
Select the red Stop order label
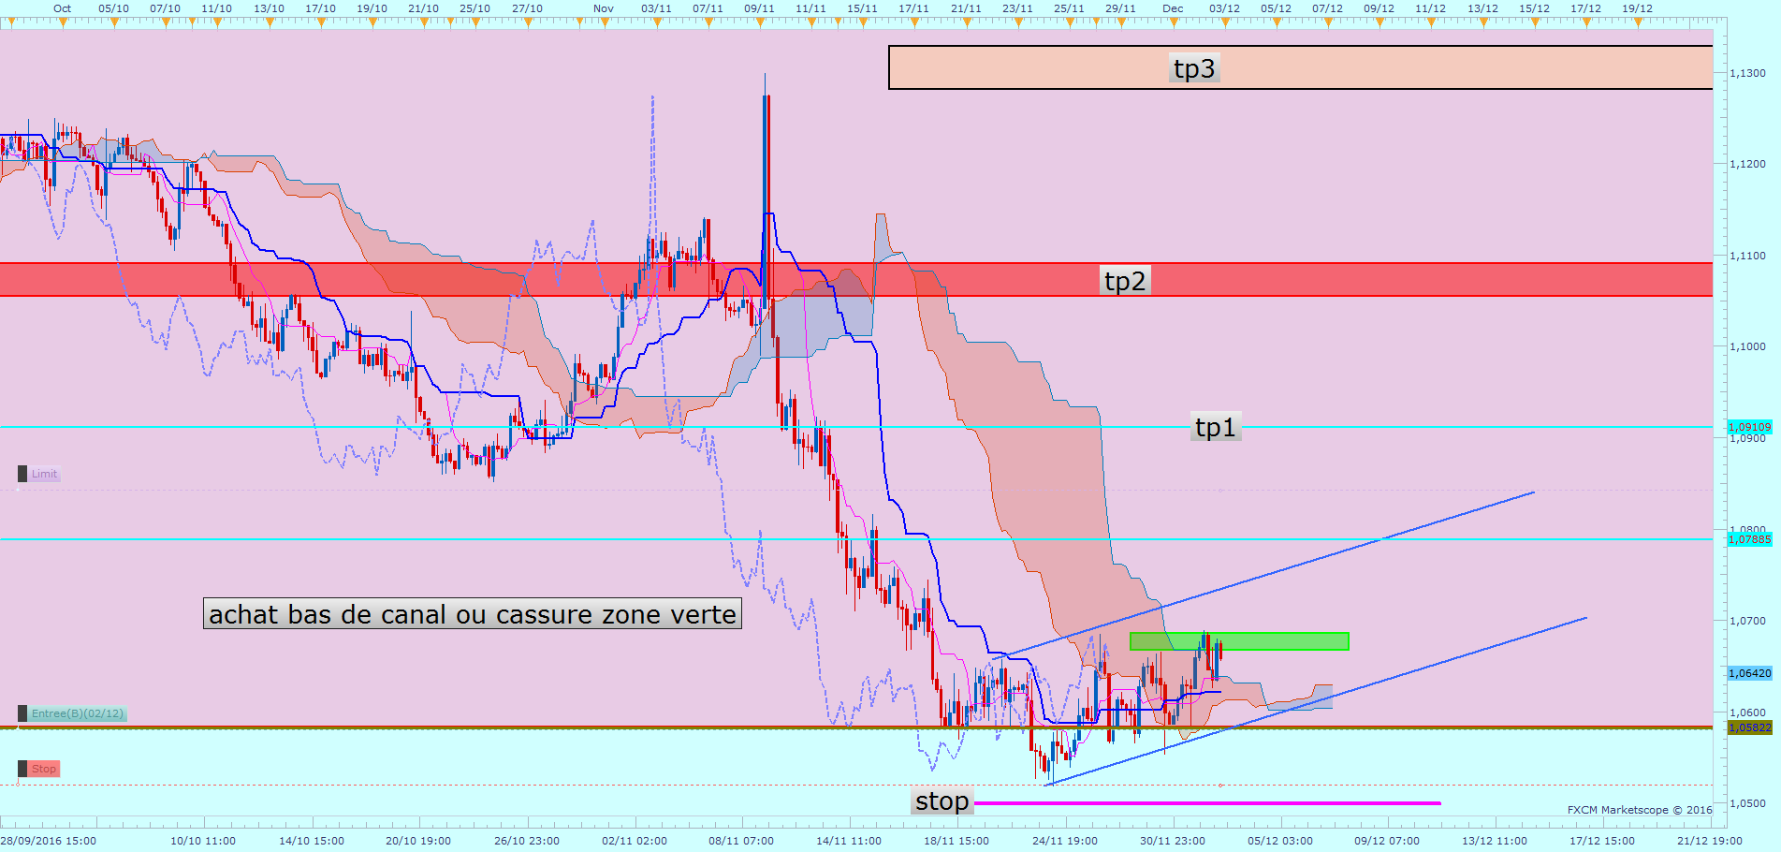pyautogui.click(x=44, y=770)
